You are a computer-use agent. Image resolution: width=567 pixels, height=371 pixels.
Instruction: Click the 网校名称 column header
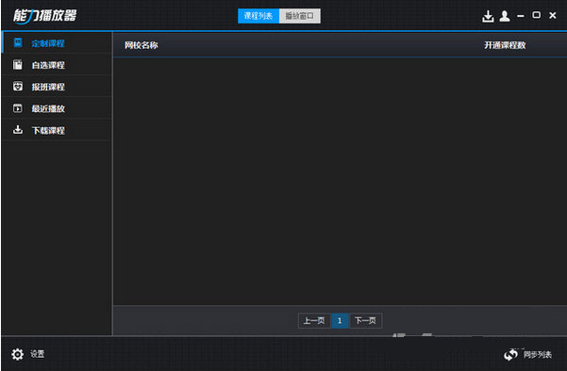141,45
